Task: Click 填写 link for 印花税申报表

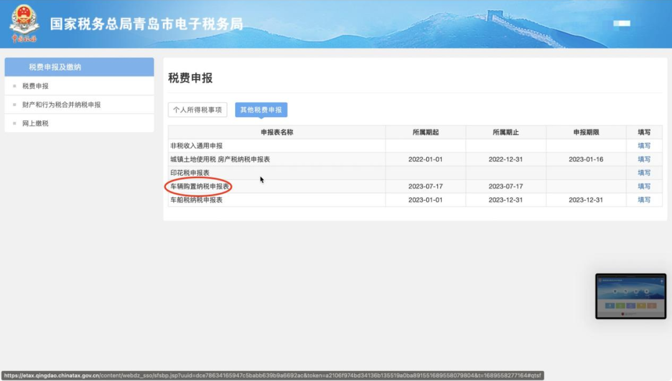Action: coord(644,173)
